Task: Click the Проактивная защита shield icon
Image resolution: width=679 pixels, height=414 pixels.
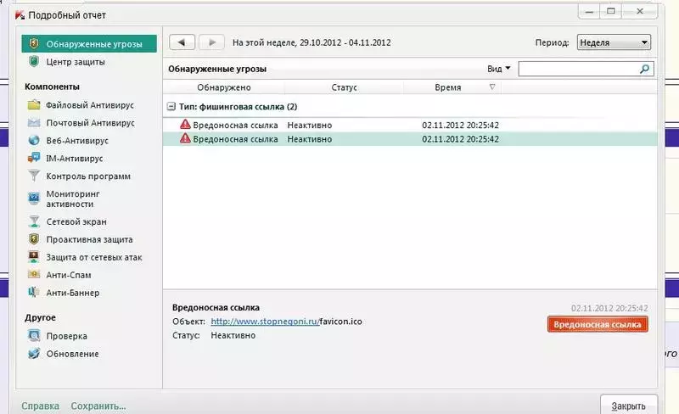Action: tap(34, 239)
